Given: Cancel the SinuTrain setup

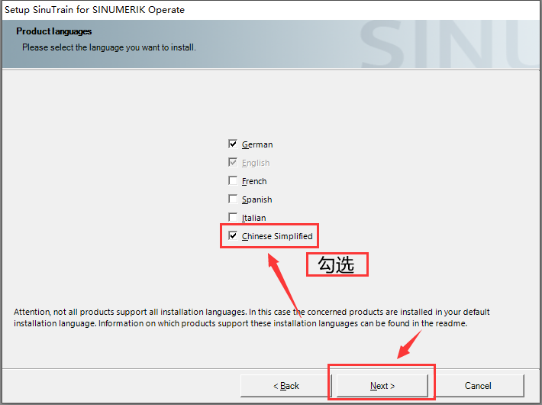Looking at the screenshot, I should tap(478, 386).
